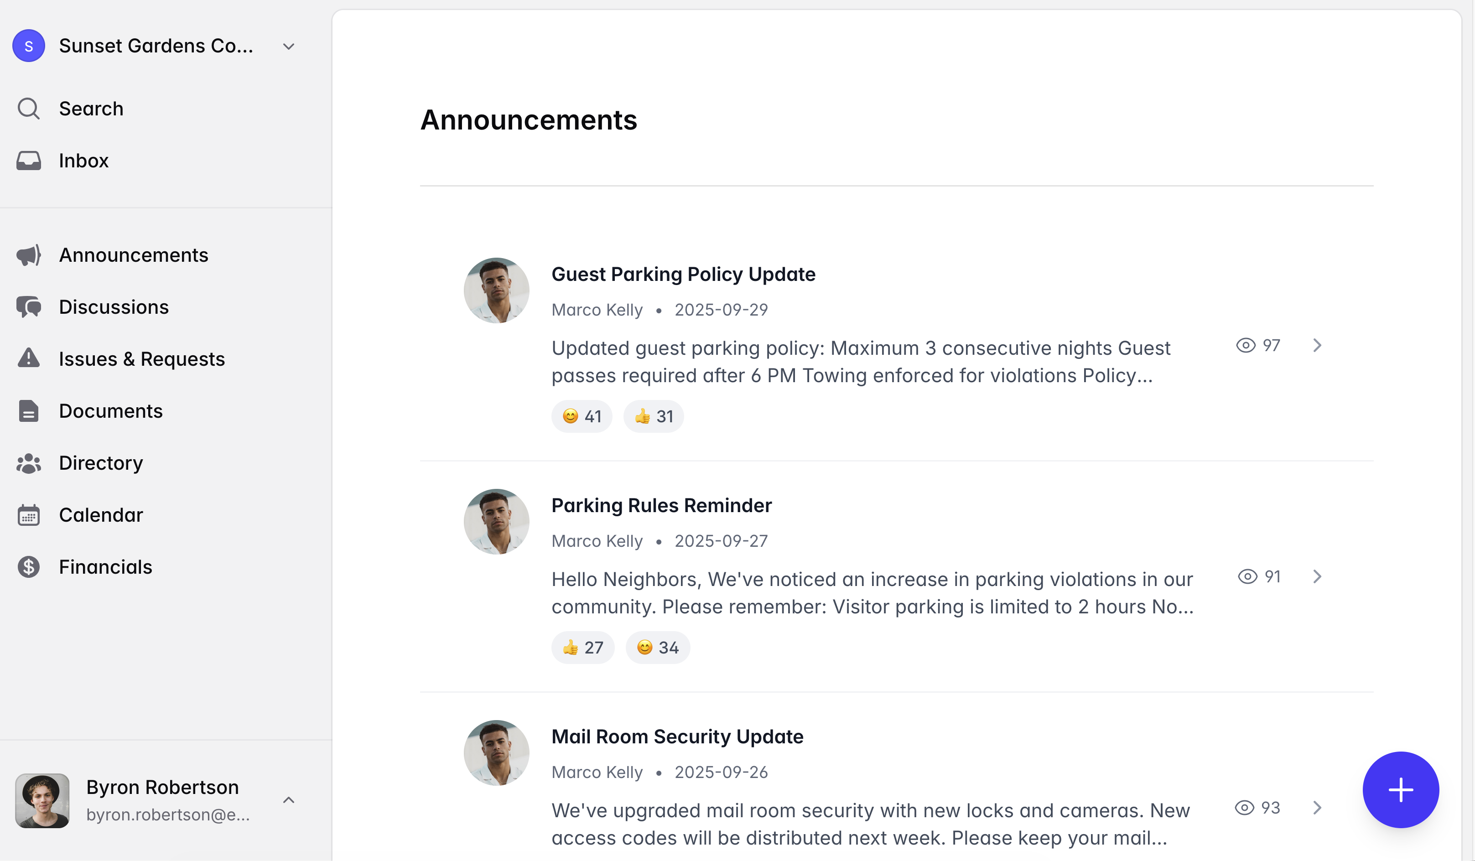The image size is (1475, 861).
Task: Open the Calendar icon in sidebar
Action: [28, 515]
